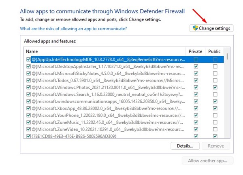Image resolution: width=243 pixels, height=175 pixels.
Task: Uncheck the Microsoft.Windows.Search name checkbox
Action: (28, 94)
